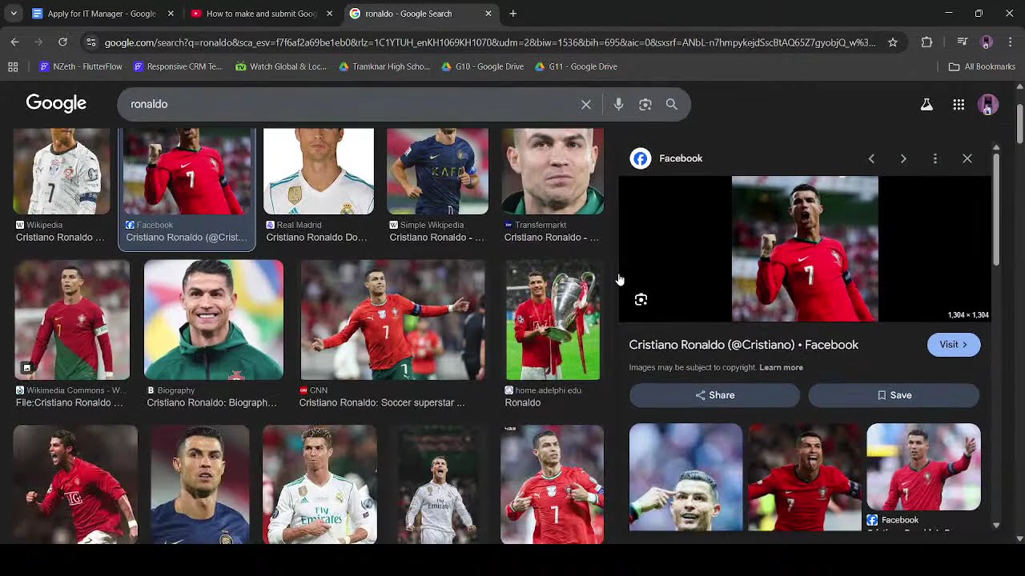This screenshot has height=576, width=1025.
Task: Select the ronaldo - Google Search tab
Action: [x=421, y=14]
